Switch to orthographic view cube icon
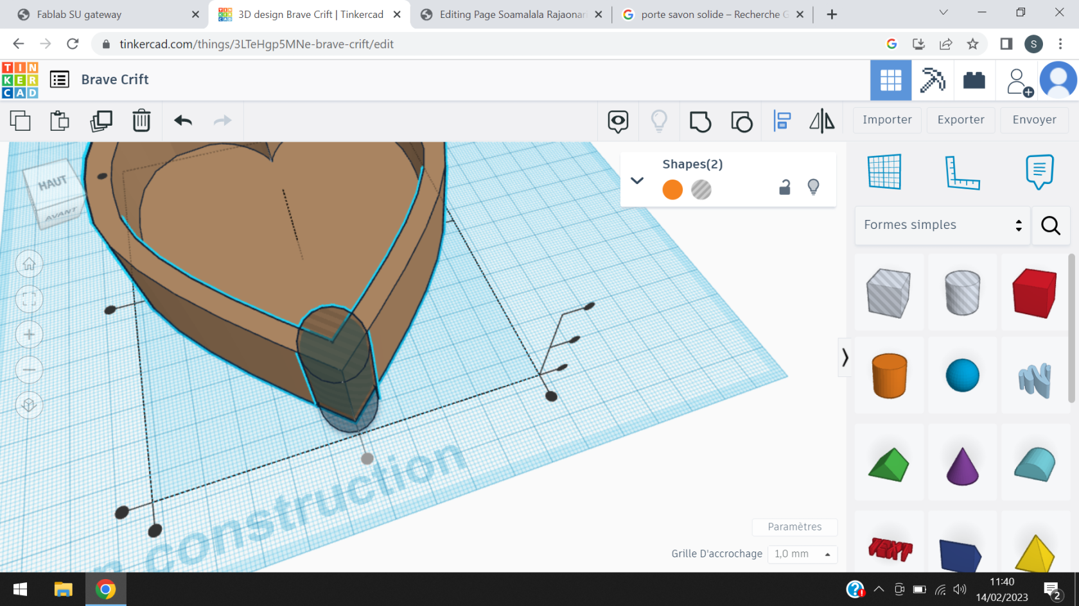This screenshot has height=606, width=1079. tap(29, 405)
